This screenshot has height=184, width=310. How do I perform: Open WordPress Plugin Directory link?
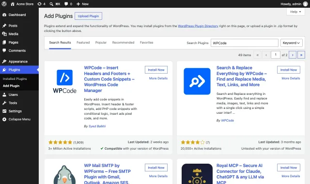tap(198, 26)
